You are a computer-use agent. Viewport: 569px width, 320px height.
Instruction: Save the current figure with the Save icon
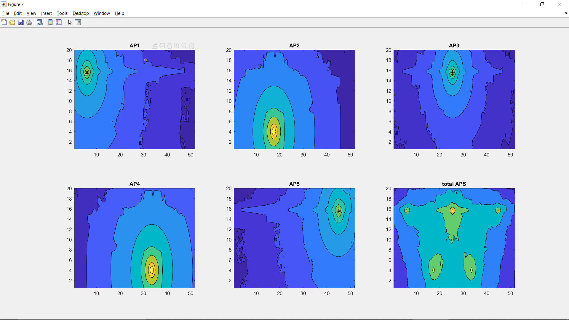click(x=20, y=22)
